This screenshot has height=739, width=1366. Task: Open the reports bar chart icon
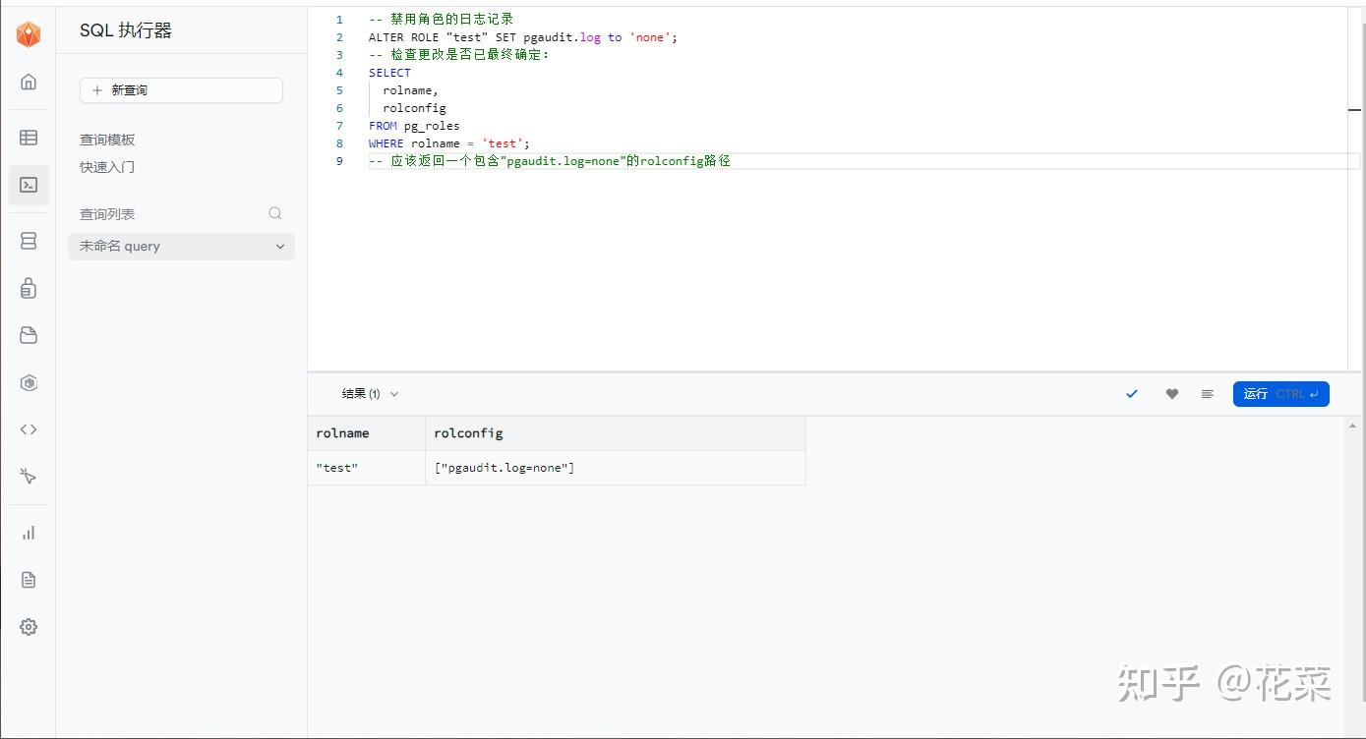tap(29, 533)
